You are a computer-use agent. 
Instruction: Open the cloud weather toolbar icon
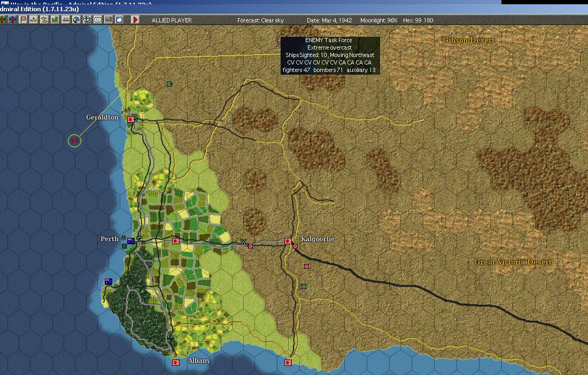(119, 20)
